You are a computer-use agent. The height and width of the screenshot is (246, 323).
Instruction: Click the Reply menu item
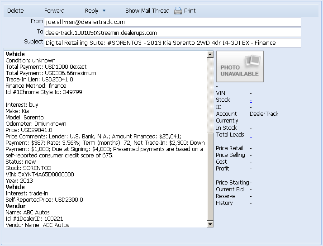point(91,10)
